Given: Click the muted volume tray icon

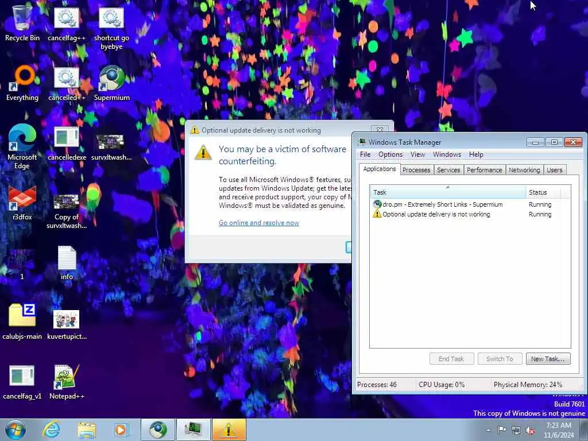Looking at the screenshot, I should tap(530, 430).
